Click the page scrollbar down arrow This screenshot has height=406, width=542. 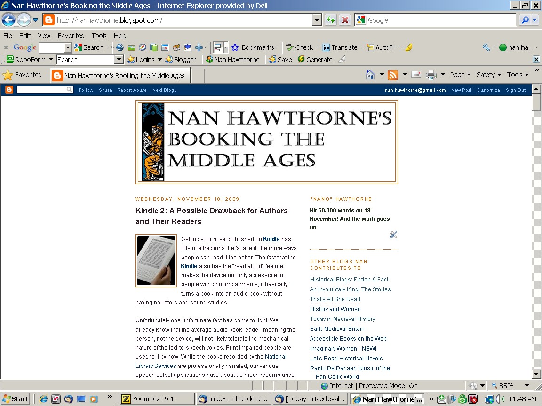coord(536,374)
